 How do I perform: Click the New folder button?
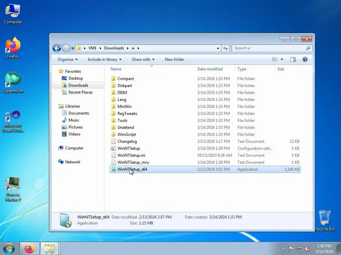[x=174, y=59]
